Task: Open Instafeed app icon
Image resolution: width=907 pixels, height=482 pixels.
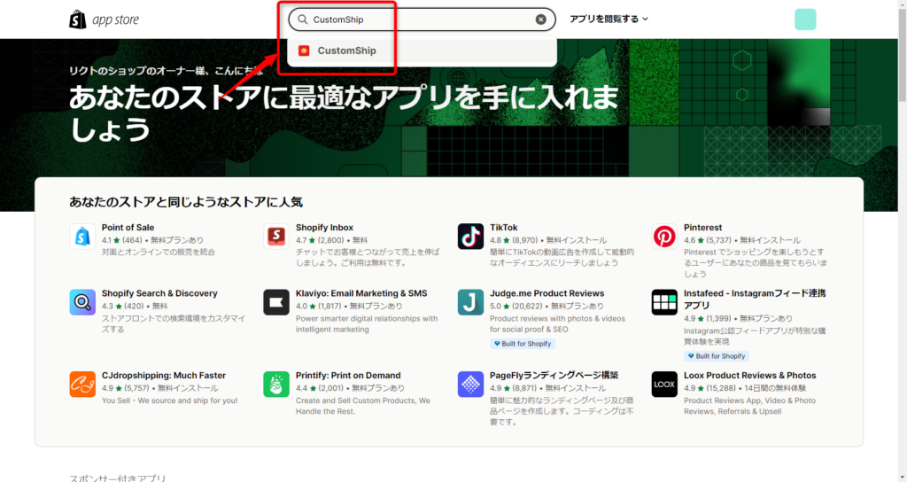Action: pyautogui.click(x=664, y=302)
